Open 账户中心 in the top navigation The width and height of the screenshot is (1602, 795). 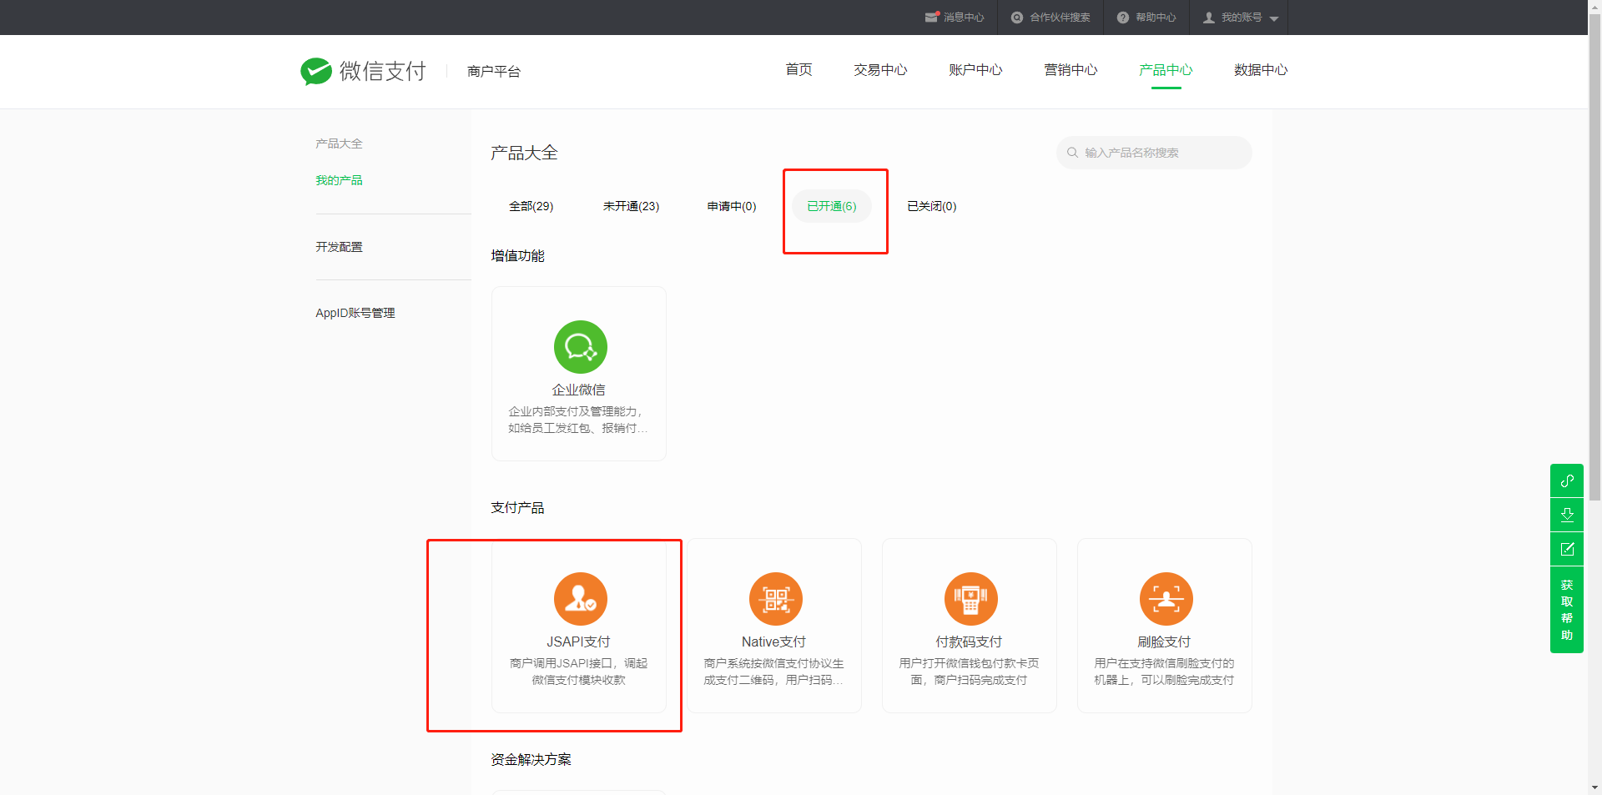point(975,70)
